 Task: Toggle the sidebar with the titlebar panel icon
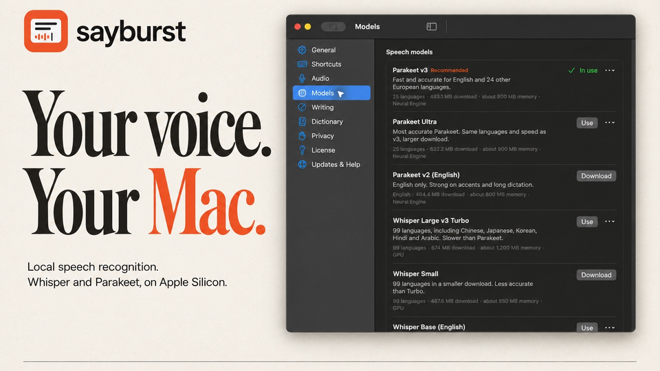click(432, 27)
